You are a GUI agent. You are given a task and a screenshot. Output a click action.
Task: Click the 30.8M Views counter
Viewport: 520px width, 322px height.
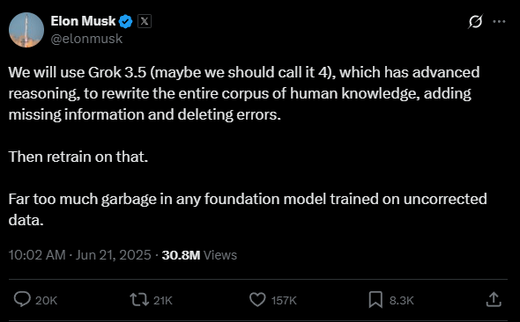(x=199, y=255)
